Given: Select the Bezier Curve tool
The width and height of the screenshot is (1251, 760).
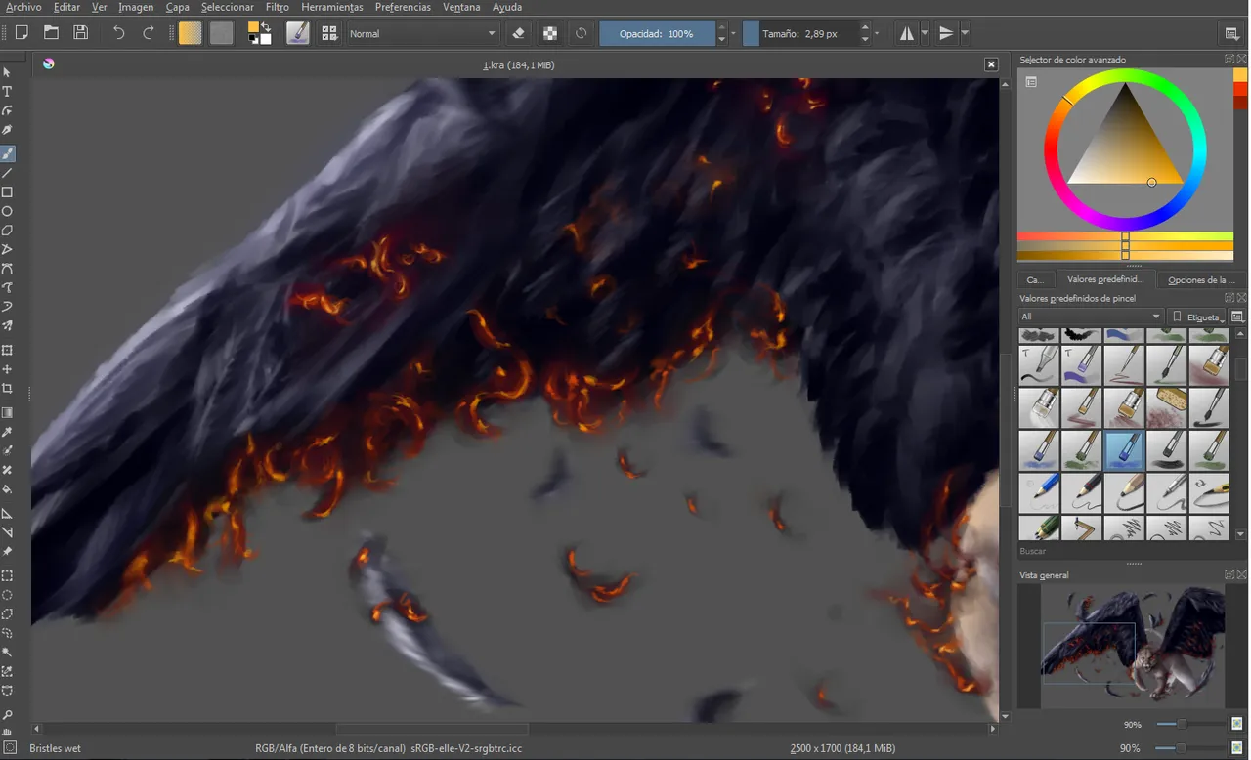Looking at the screenshot, I should [x=7, y=269].
